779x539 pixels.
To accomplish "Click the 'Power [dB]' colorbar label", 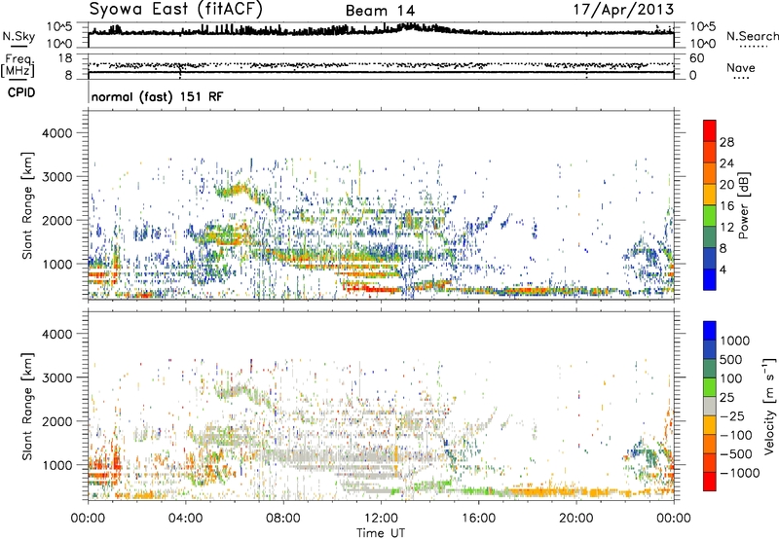I will point(743,205).
